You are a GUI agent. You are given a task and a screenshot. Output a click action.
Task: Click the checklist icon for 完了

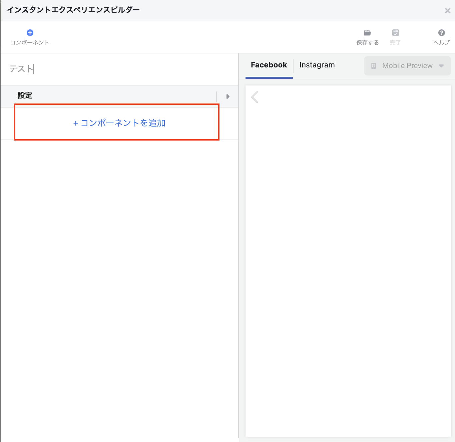click(x=395, y=33)
